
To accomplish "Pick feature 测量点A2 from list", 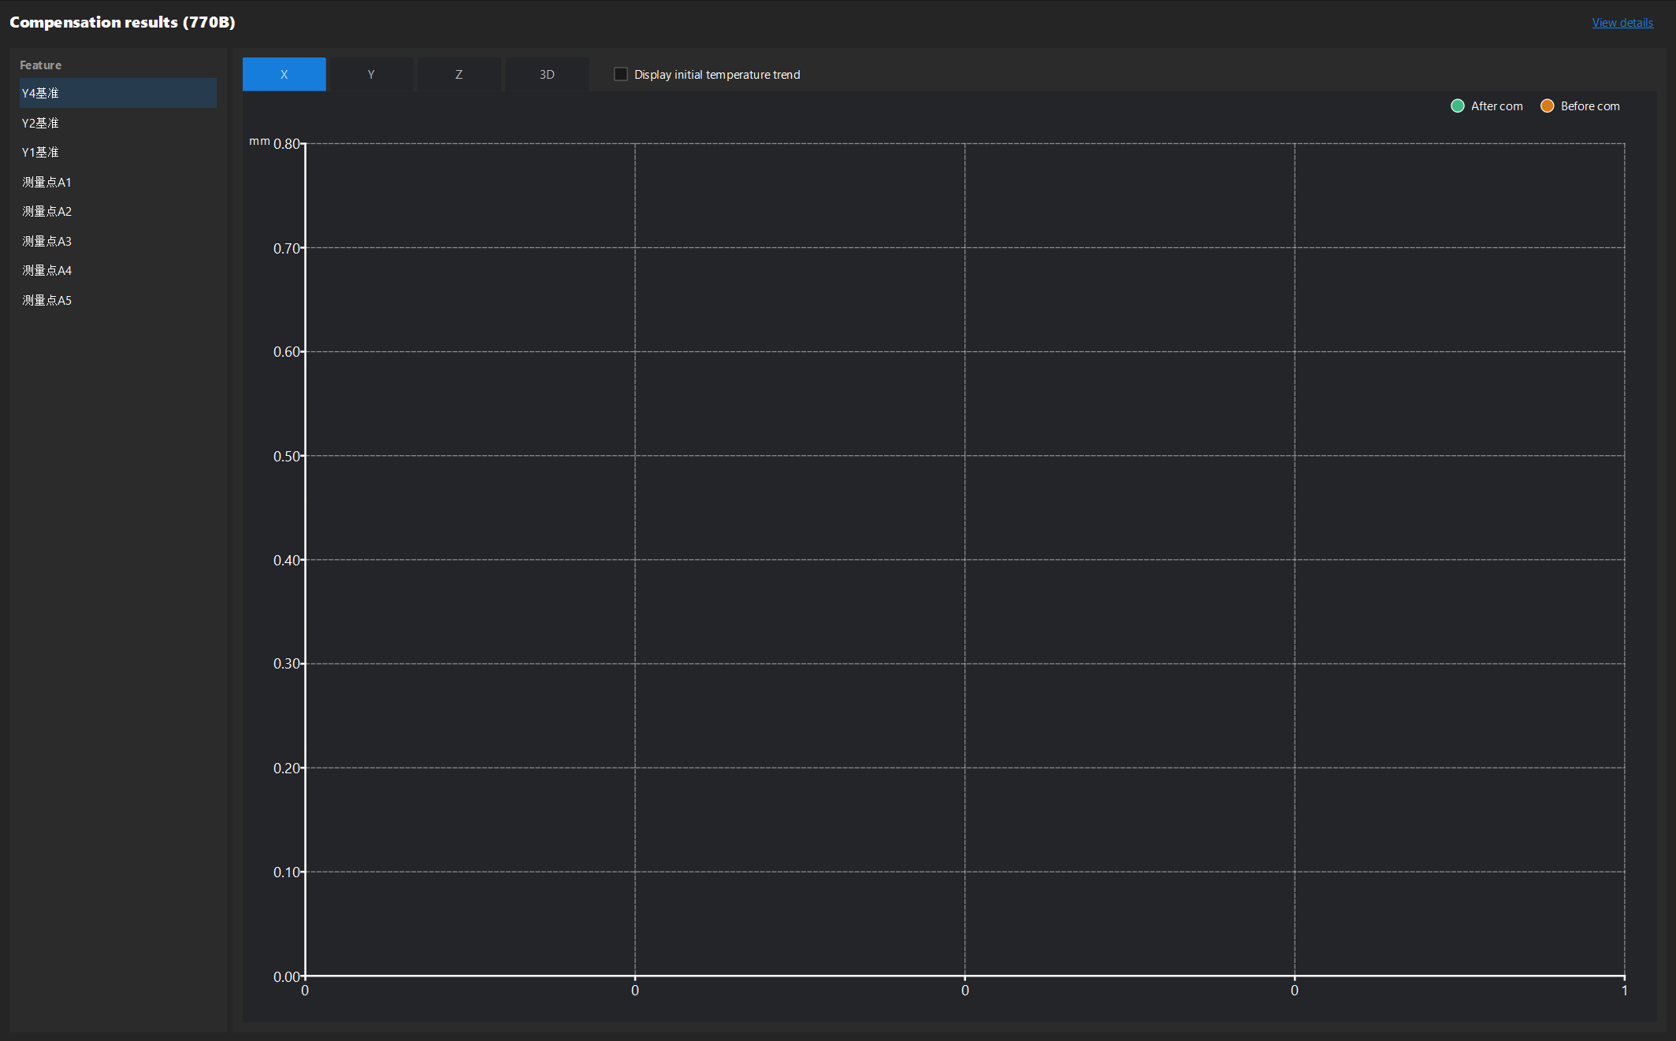I will (46, 211).
